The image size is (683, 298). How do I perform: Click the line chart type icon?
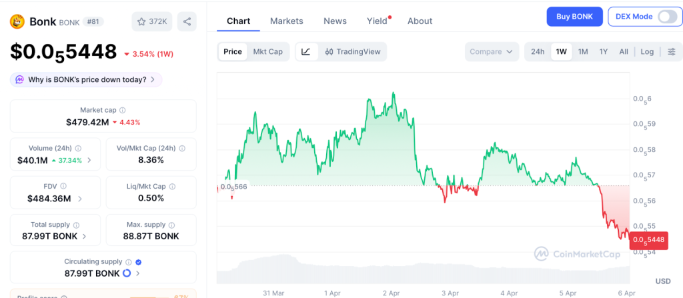coord(306,51)
